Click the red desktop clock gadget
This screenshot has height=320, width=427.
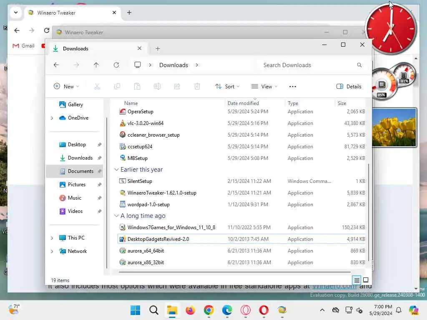pos(391,28)
